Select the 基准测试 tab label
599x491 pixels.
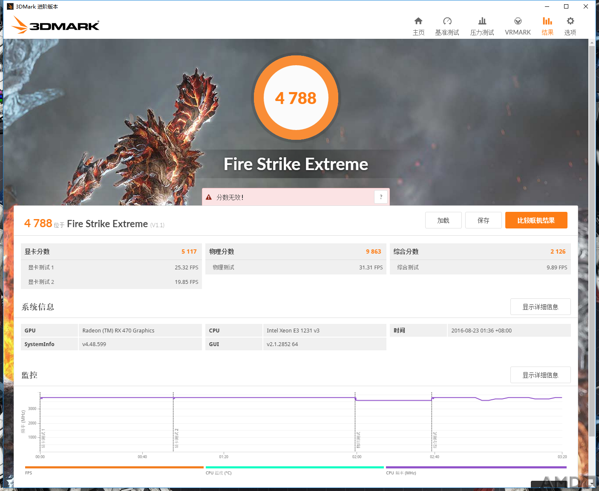(447, 32)
